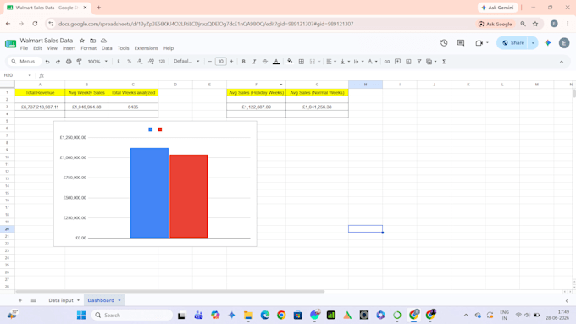Open the filter views dropdown

pos(431,62)
